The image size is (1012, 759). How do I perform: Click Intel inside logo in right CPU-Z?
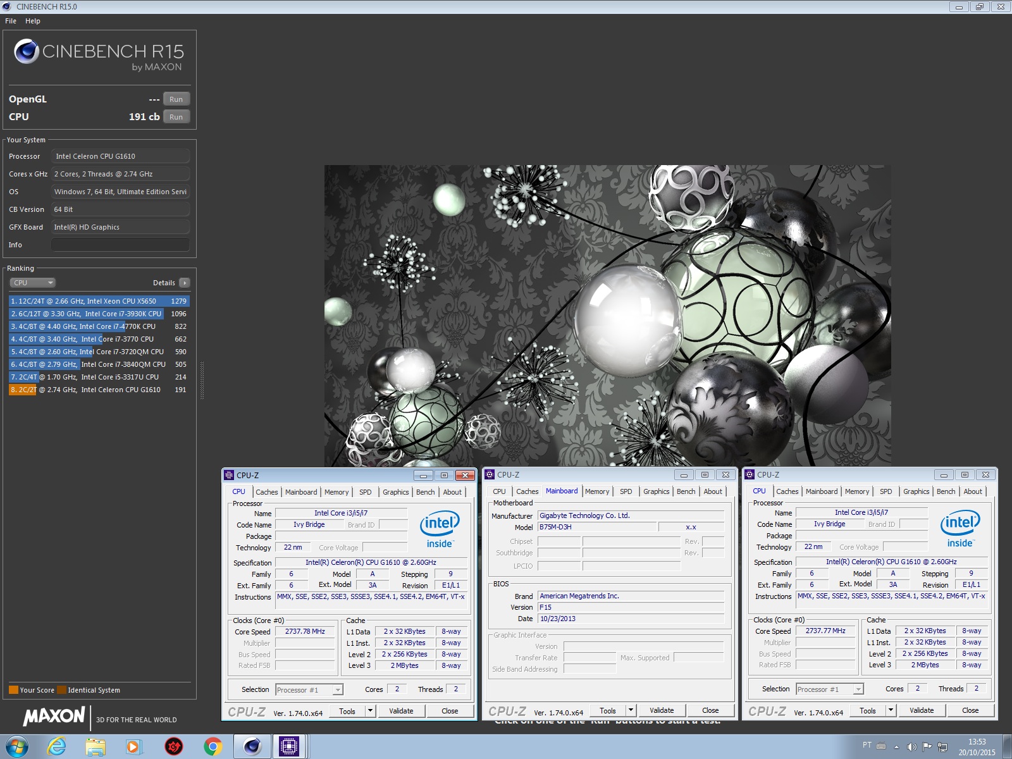click(960, 529)
